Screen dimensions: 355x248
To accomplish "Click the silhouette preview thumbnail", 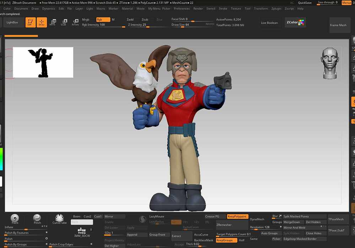I will [43, 62].
